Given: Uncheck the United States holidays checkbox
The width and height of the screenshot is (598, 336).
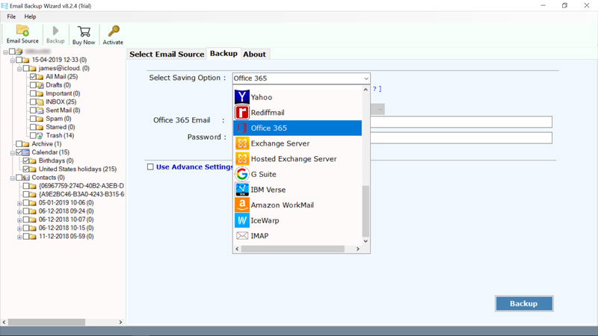Looking at the screenshot, I should pos(26,169).
